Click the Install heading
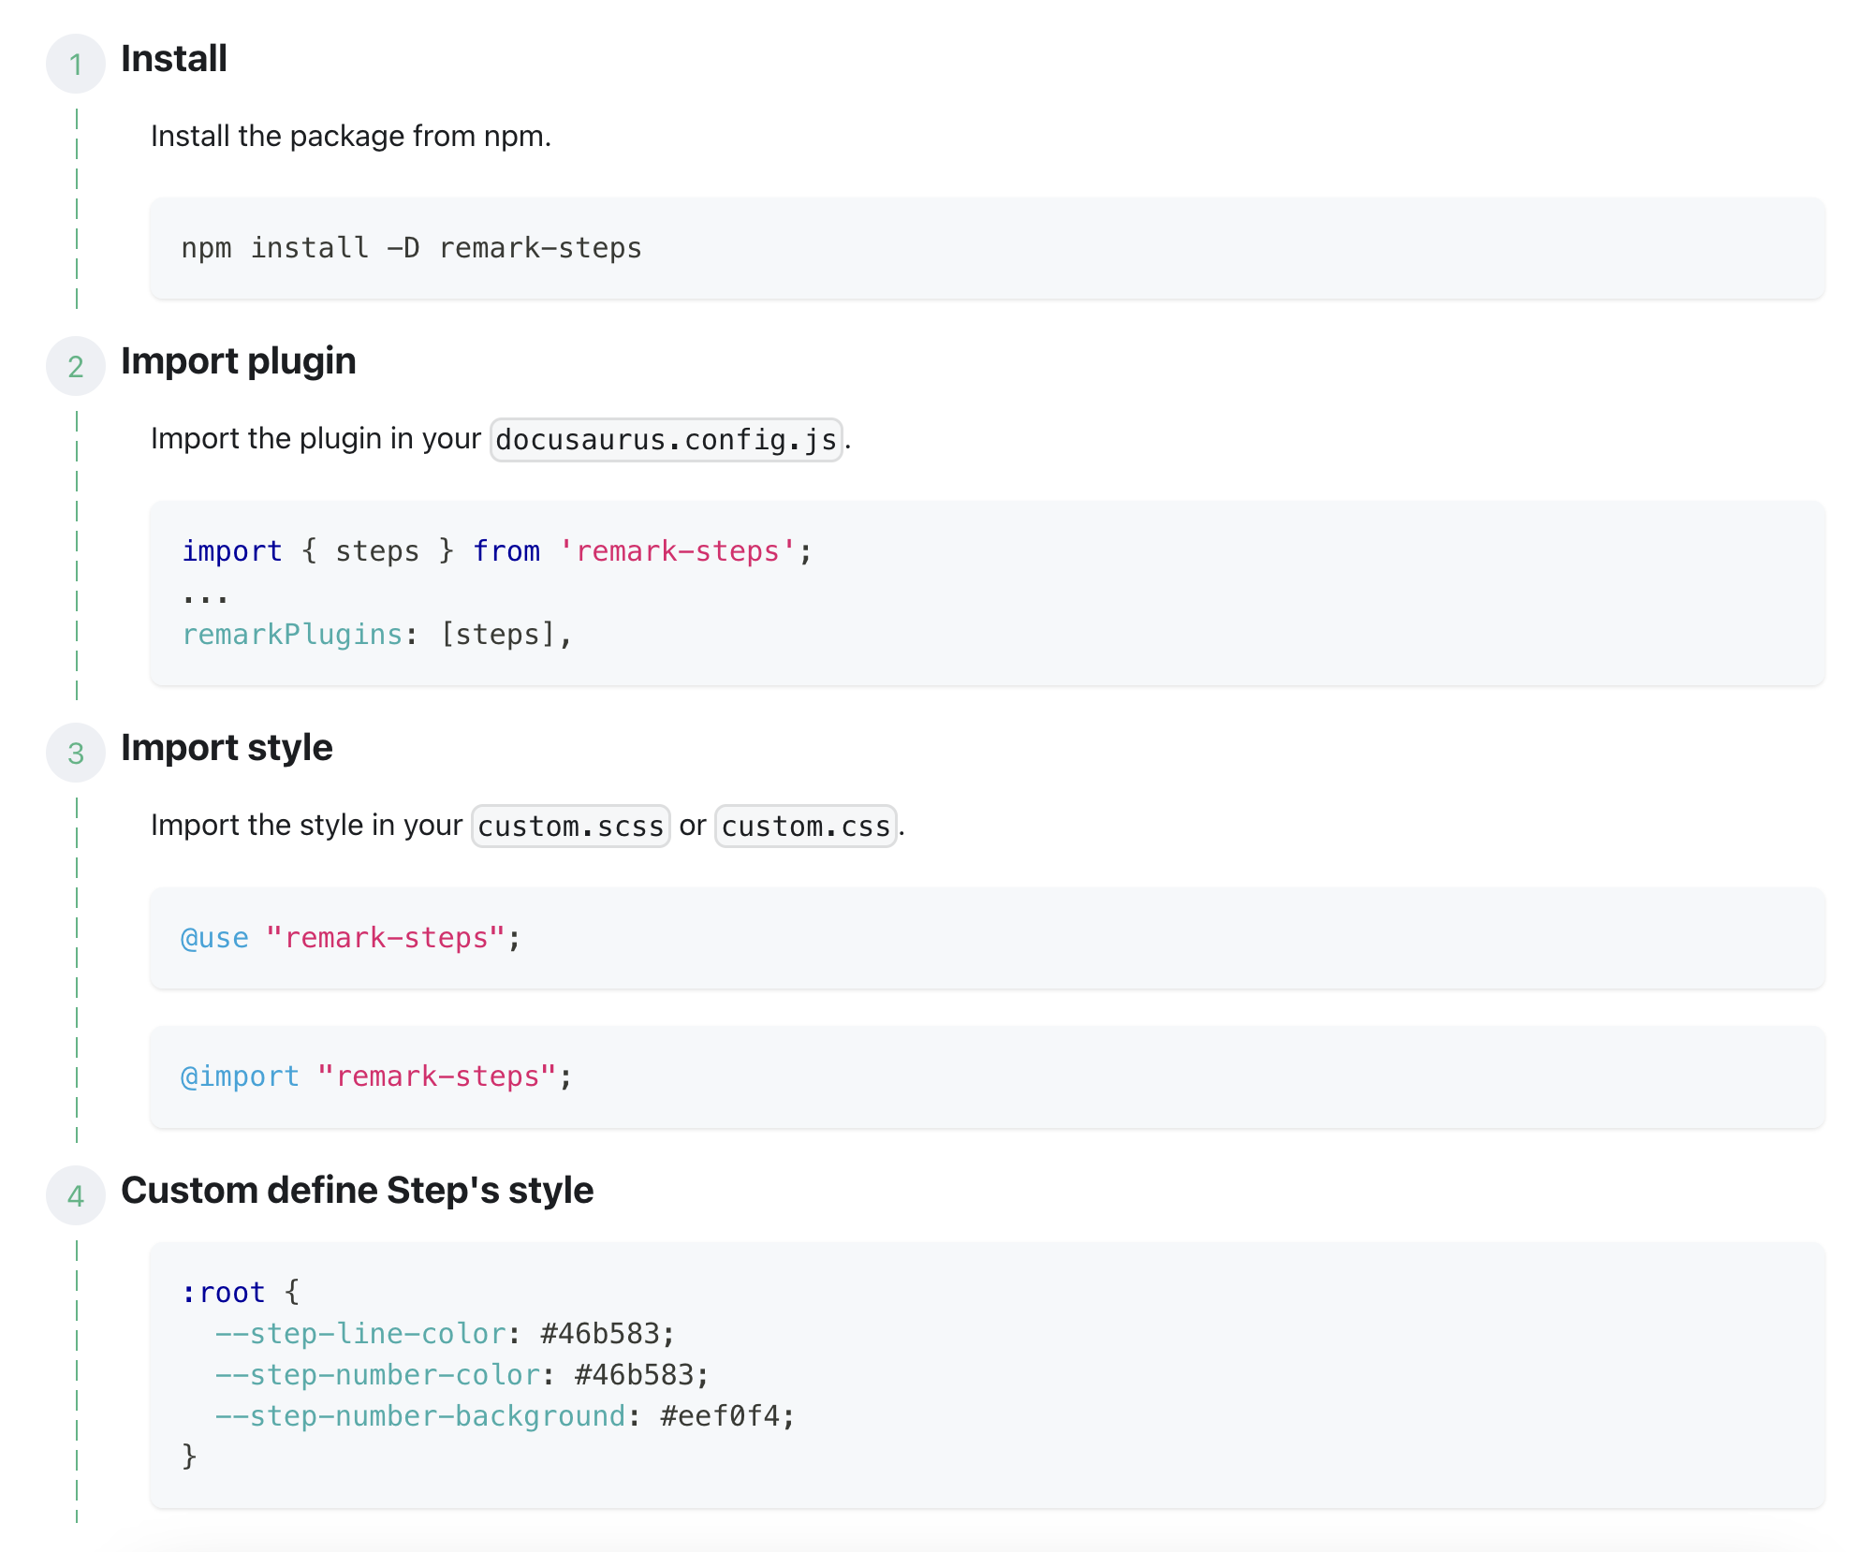The width and height of the screenshot is (1876, 1552). (x=174, y=59)
